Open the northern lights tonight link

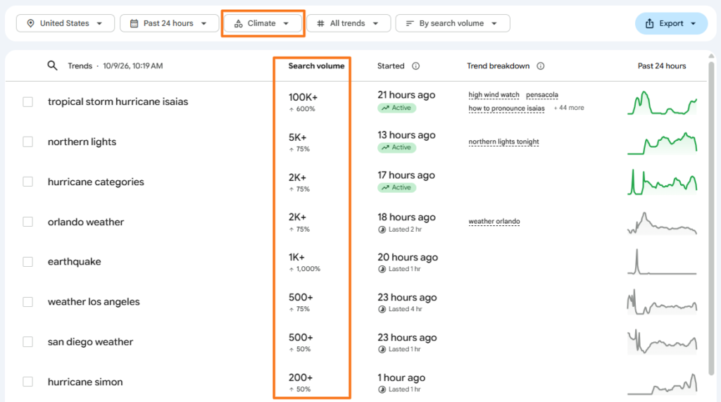(504, 142)
